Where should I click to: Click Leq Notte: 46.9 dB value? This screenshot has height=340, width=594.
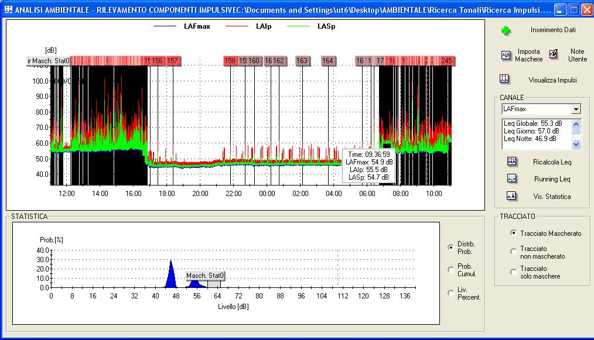point(530,139)
